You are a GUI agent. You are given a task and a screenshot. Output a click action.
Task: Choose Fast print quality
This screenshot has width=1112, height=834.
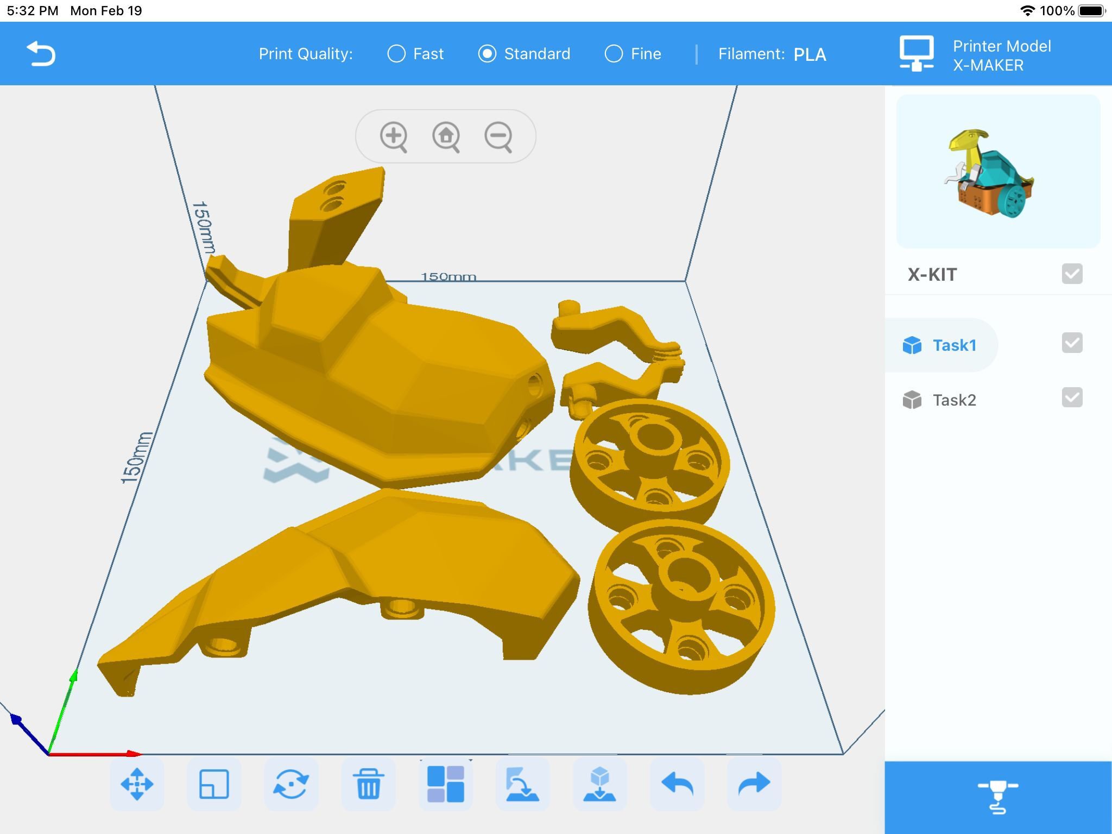coord(415,54)
